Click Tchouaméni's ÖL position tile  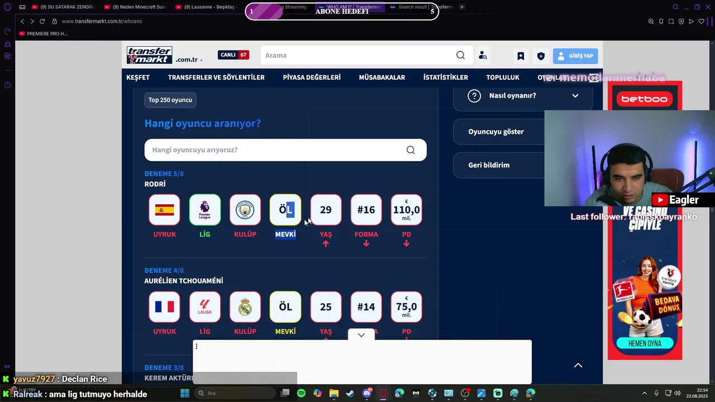[x=285, y=307]
